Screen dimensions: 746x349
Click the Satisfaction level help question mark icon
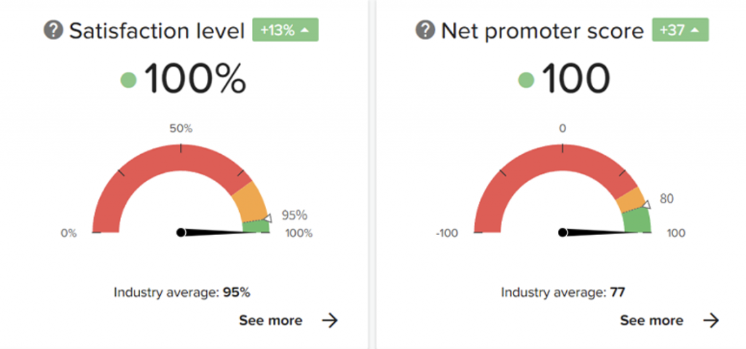[53, 31]
